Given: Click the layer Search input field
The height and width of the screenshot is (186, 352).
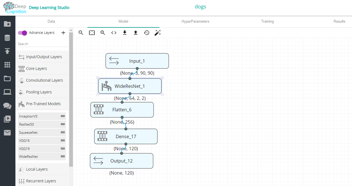Looking at the screenshot, I should point(42,44).
